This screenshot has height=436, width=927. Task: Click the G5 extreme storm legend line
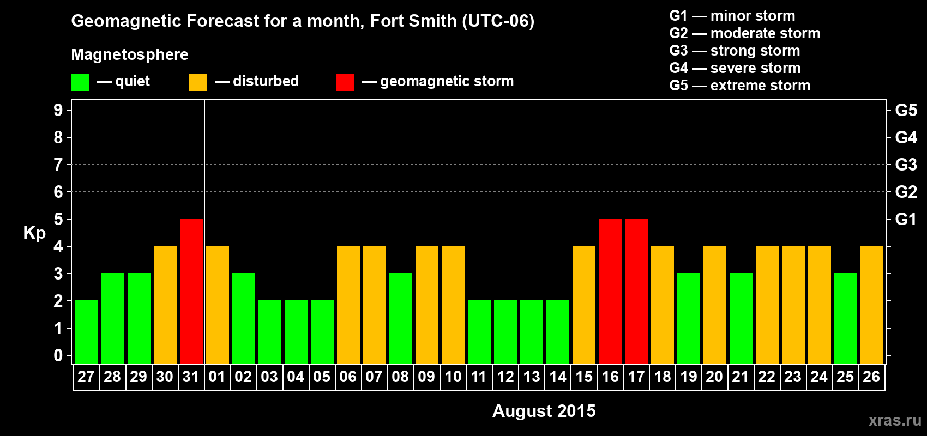click(740, 86)
